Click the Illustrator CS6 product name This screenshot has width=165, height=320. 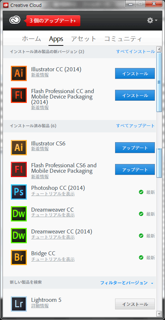point(48,144)
